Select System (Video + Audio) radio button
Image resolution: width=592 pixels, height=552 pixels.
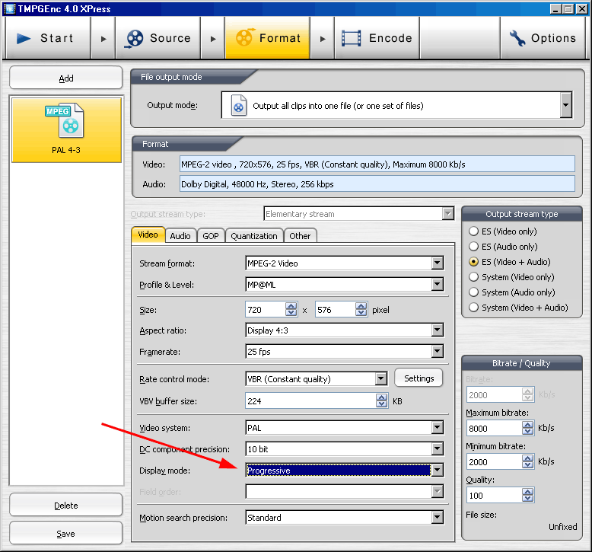(x=473, y=308)
